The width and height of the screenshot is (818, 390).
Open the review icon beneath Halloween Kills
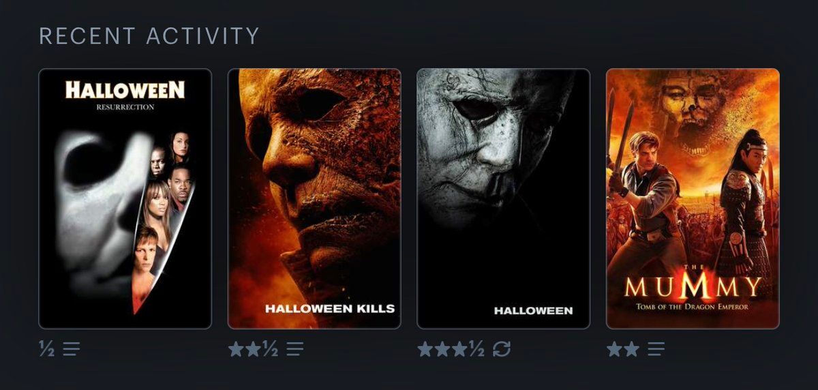[295, 350]
